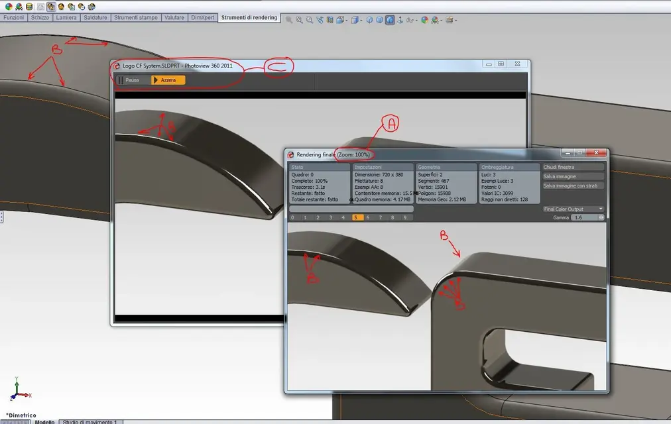Switch to the Saldature tab
The width and height of the screenshot is (671, 424).
pos(95,17)
